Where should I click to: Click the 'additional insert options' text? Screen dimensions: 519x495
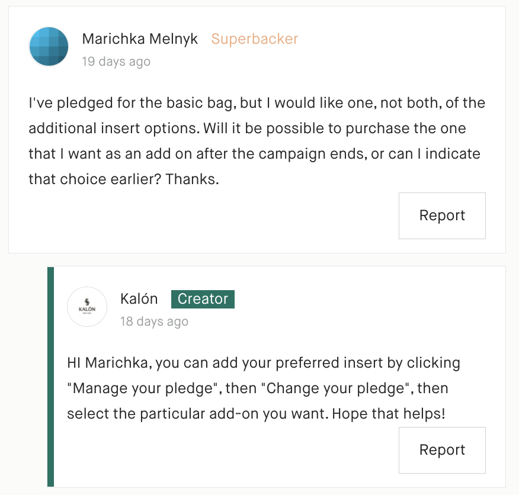click(114, 128)
